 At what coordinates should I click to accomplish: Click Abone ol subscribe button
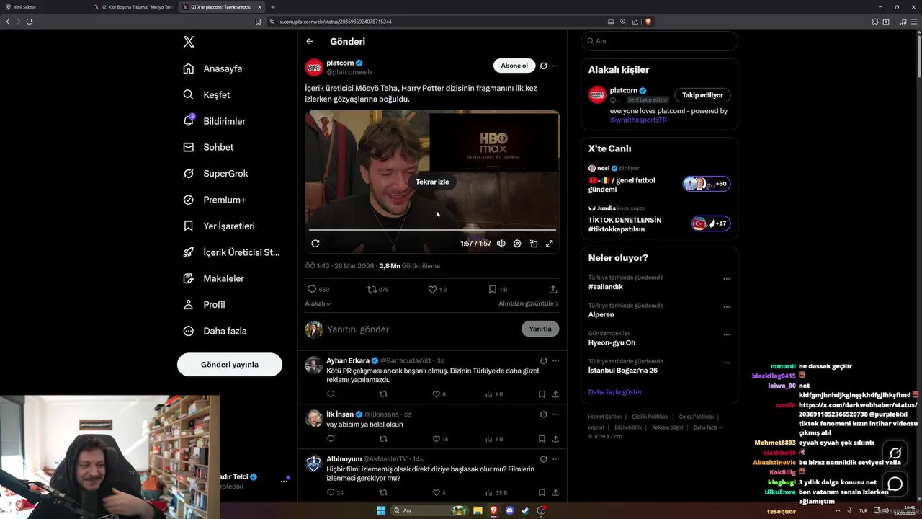coord(514,66)
